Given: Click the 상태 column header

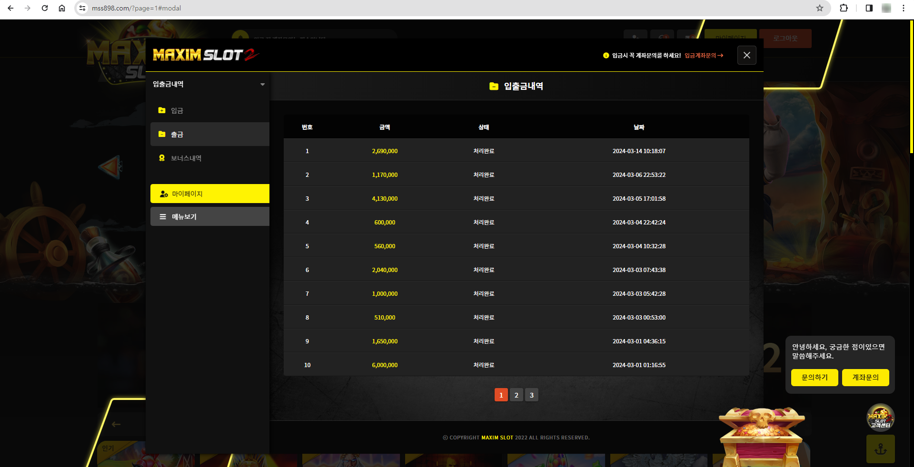Looking at the screenshot, I should [x=484, y=127].
